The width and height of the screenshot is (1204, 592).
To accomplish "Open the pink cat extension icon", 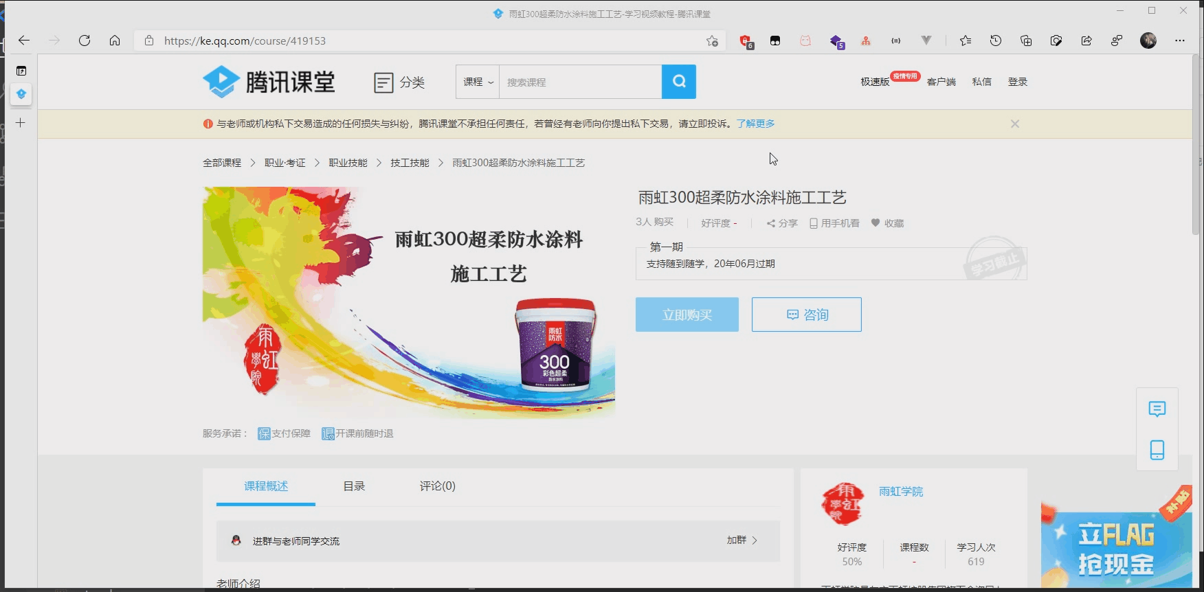I will click(805, 41).
